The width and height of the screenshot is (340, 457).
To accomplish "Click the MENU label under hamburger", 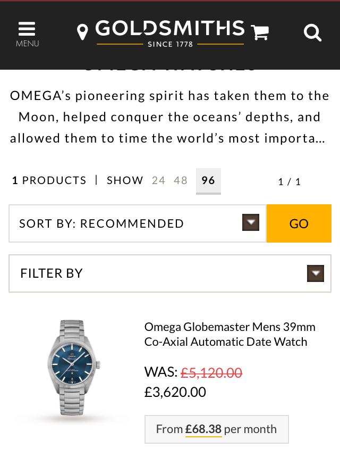I will pos(27,44).
